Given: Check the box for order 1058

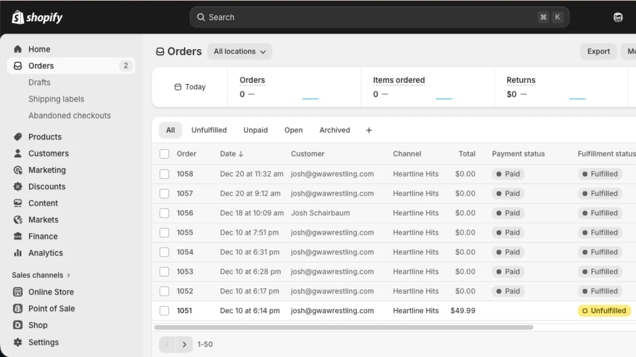Looking at the screenshot, I should (164, 174).
